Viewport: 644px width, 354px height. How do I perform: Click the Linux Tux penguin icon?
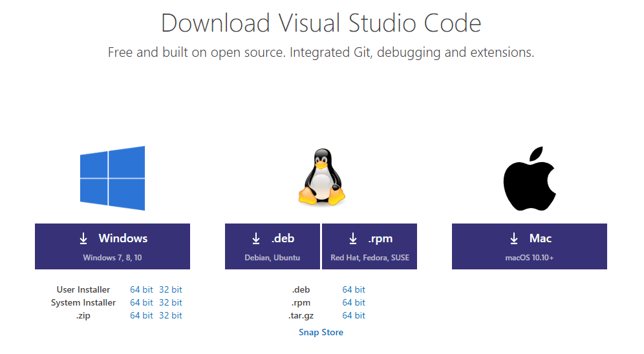320,178
